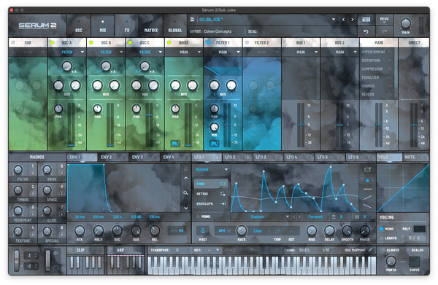
Task: Click the undo arrow icon
Action: coord(366,31)
